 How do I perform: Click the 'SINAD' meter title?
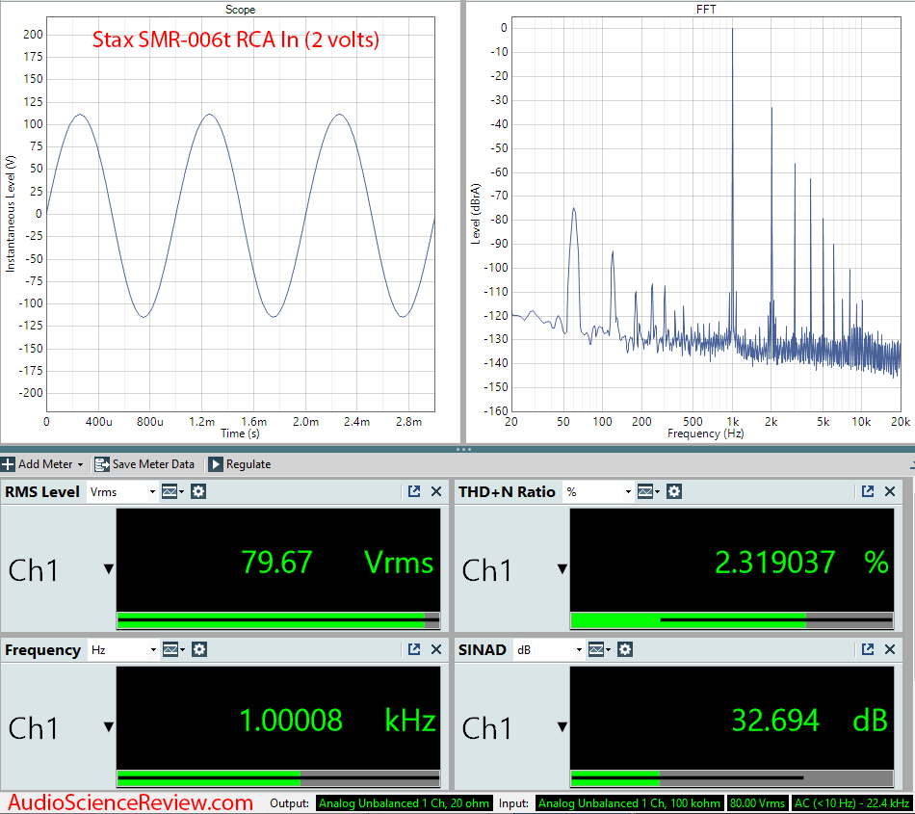click(x=482, y=649)
